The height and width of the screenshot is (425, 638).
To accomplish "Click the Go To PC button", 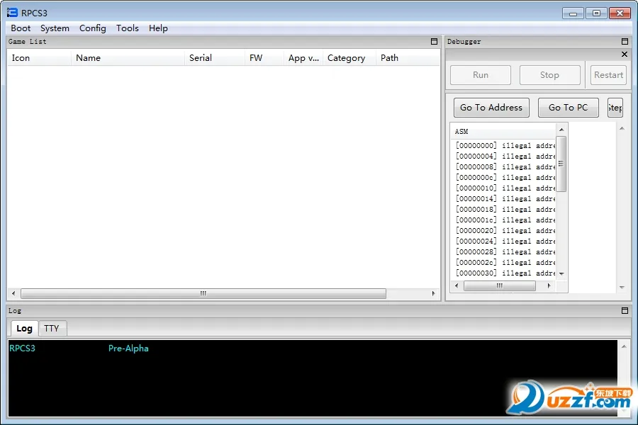I will tap(568, 108).
